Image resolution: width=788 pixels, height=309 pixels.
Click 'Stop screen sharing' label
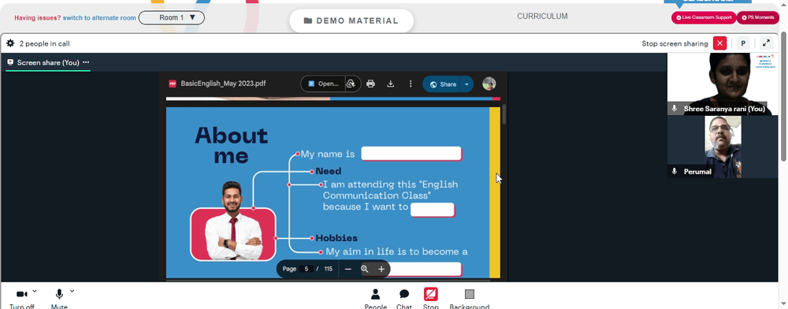pos(675,43)
